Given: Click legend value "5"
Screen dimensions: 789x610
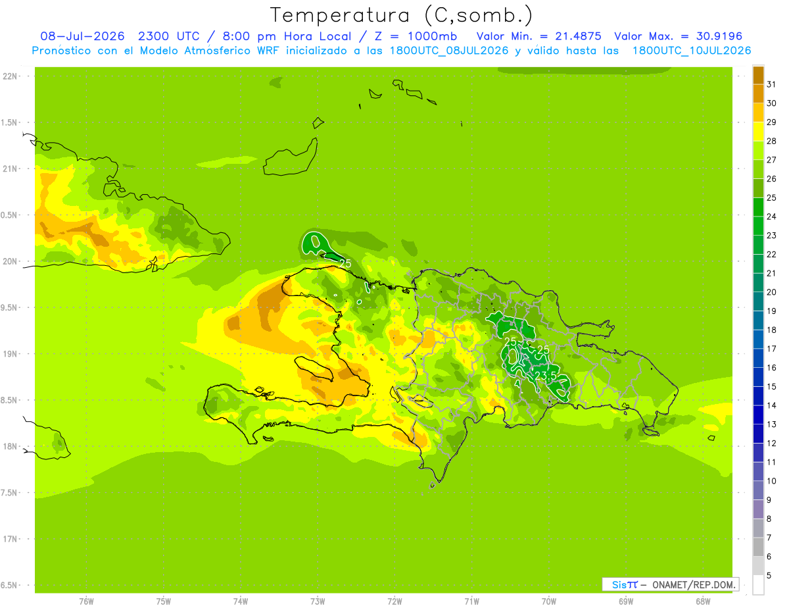Looking at the screenshot, I should (769, 575).
